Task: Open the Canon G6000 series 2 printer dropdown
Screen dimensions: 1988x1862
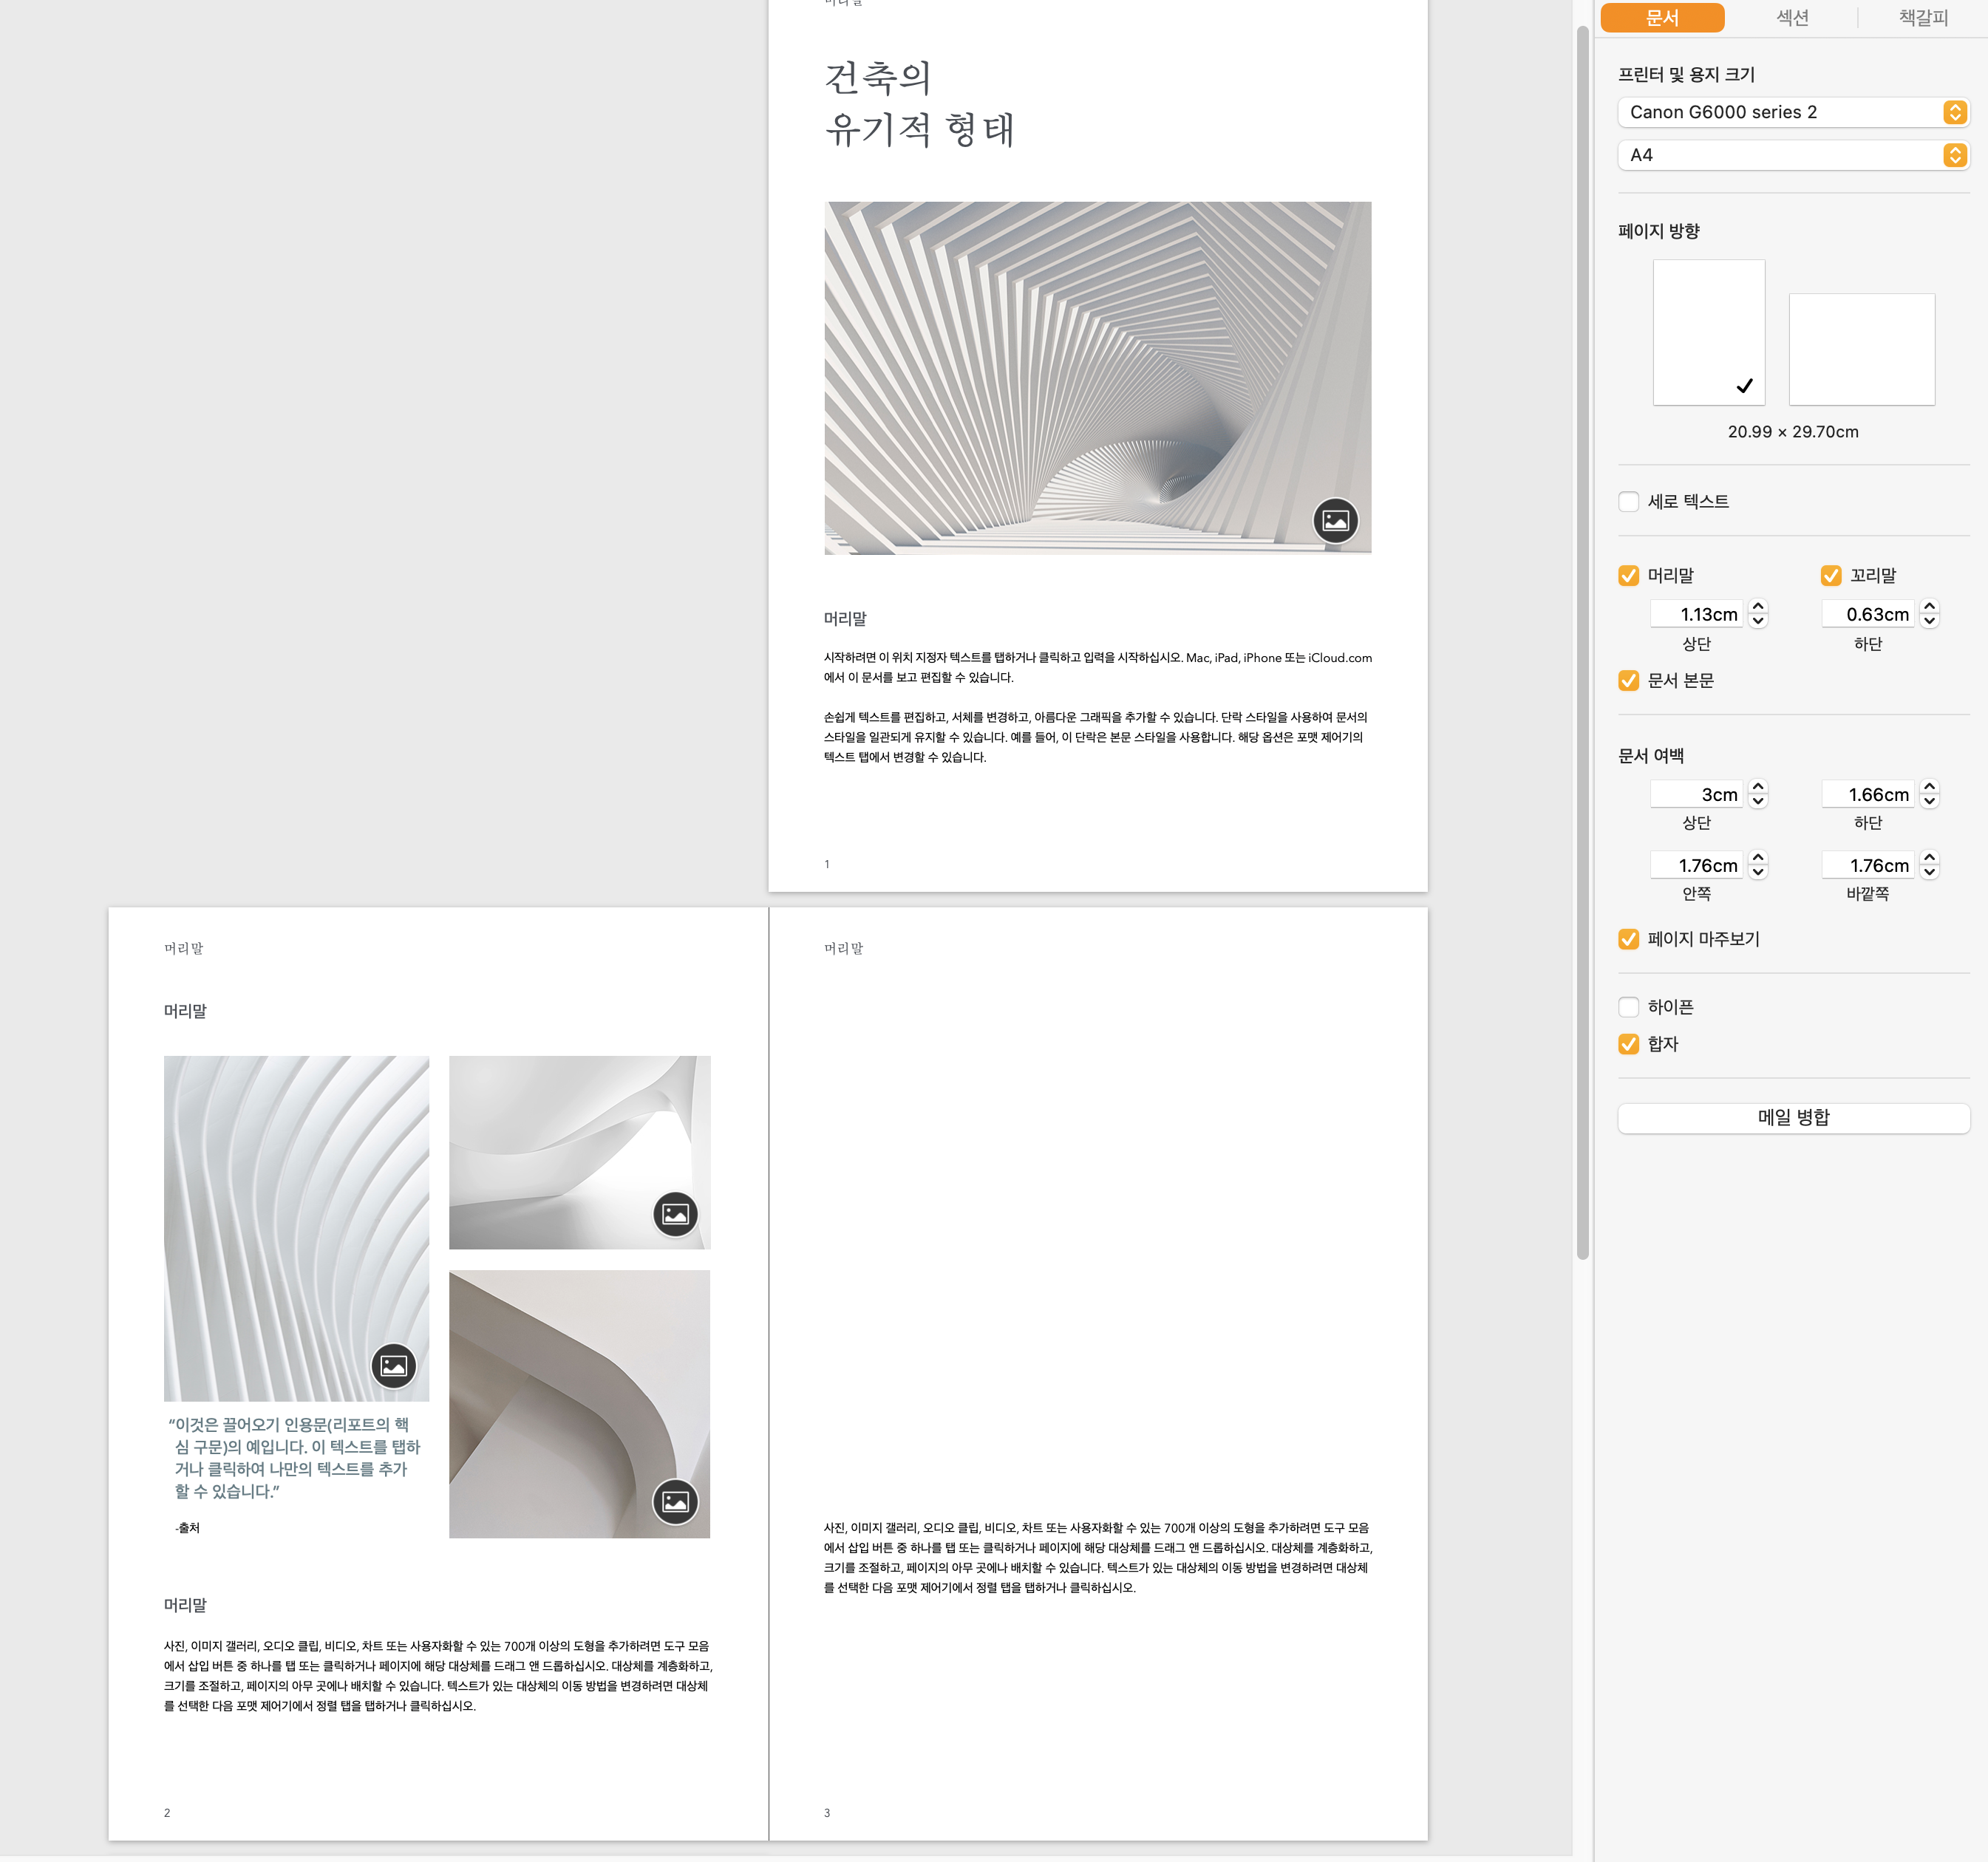Action: point(1792,112)
